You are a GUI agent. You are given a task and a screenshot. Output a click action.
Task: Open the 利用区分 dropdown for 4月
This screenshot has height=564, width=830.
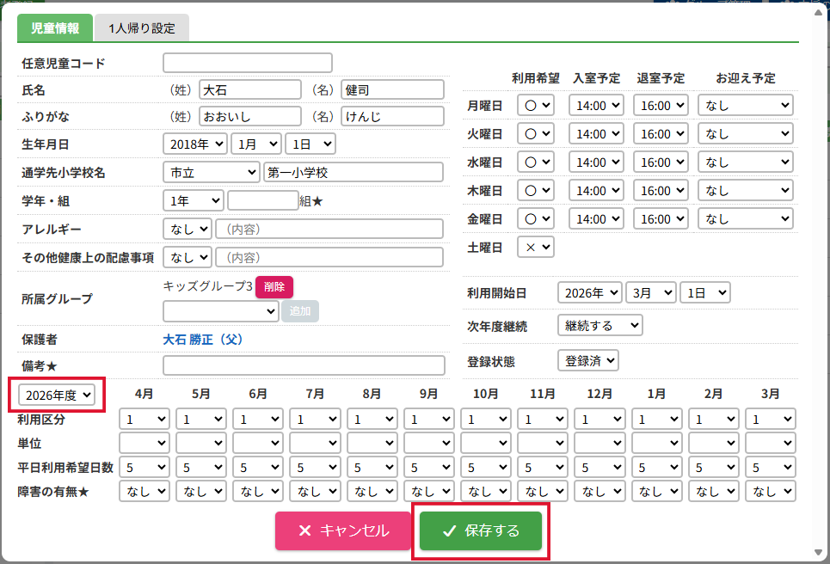[144, 419]
